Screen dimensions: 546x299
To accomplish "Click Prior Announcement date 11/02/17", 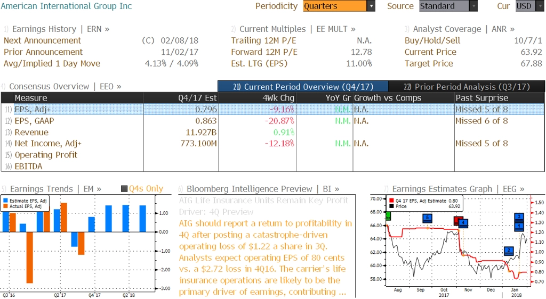I will (179, 52).
